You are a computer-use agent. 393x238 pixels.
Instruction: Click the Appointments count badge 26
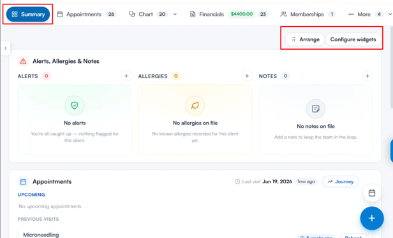pos(111,14)
